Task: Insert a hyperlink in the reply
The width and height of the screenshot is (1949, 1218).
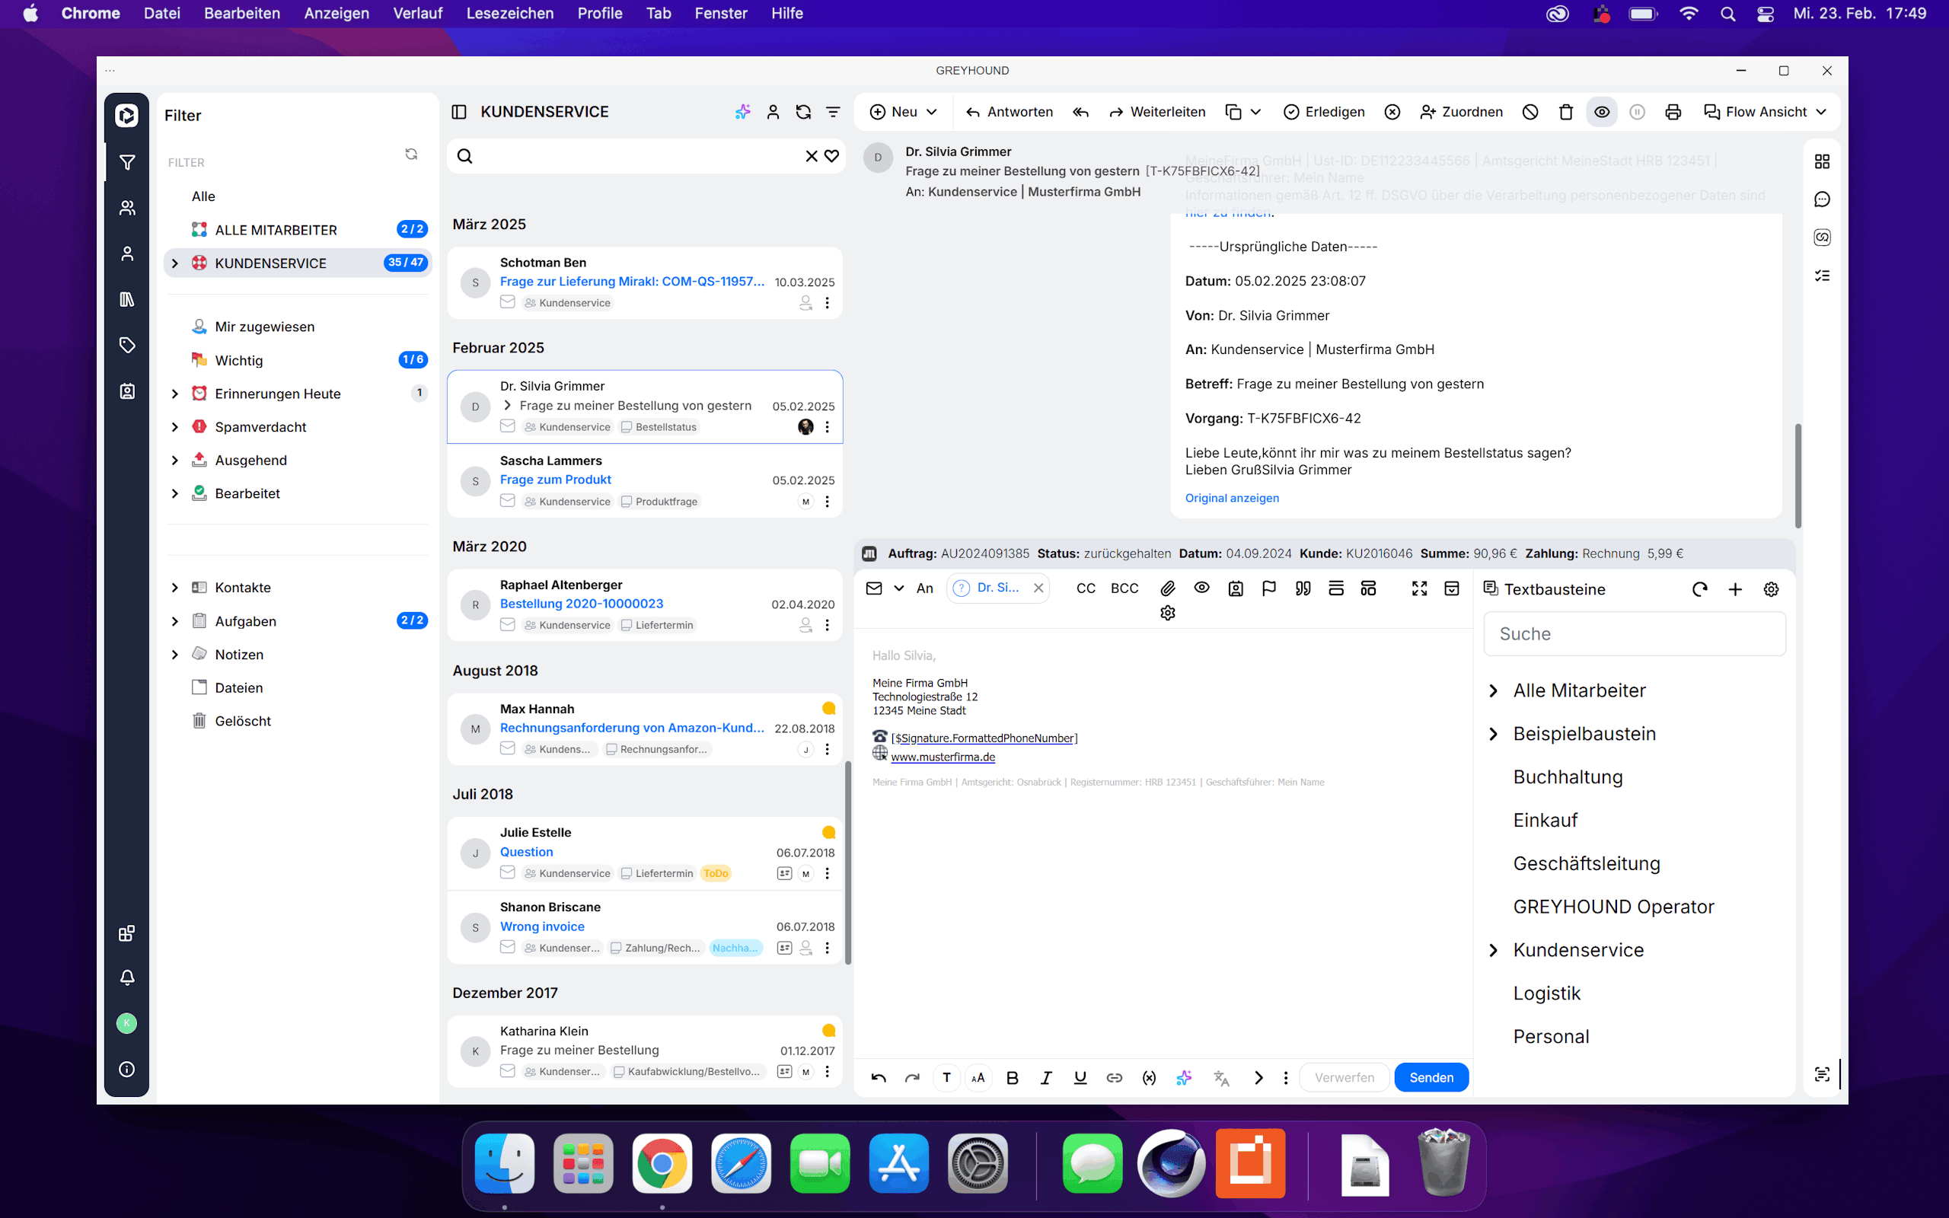Action: [x=1114, y=1078]
